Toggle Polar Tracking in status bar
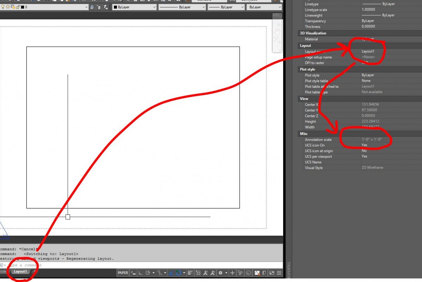422x282 pixels. pyautogui.click(x=148, y=273)
